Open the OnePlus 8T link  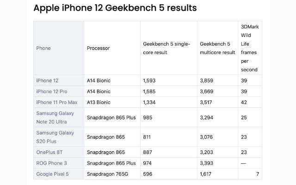pyautogui.click(x=49, y=152)
